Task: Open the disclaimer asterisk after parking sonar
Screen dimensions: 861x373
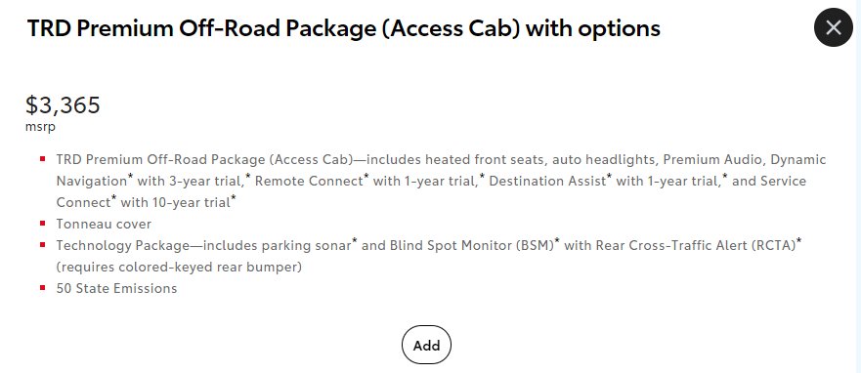Action: coord(355,241)
